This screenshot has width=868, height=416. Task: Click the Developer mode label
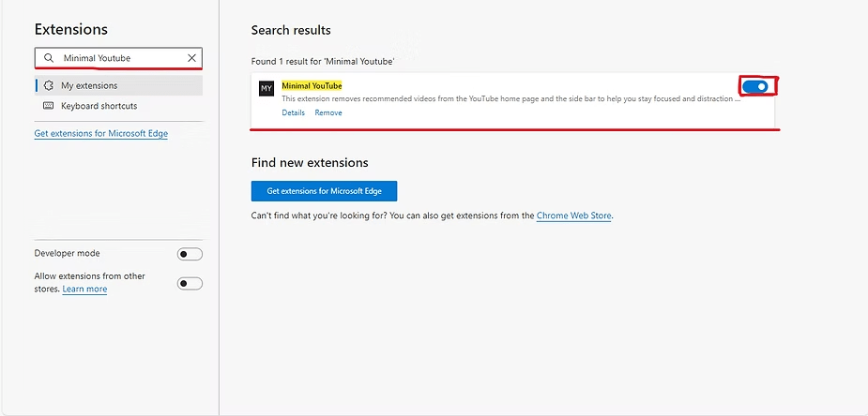click(x=67, y=253)
